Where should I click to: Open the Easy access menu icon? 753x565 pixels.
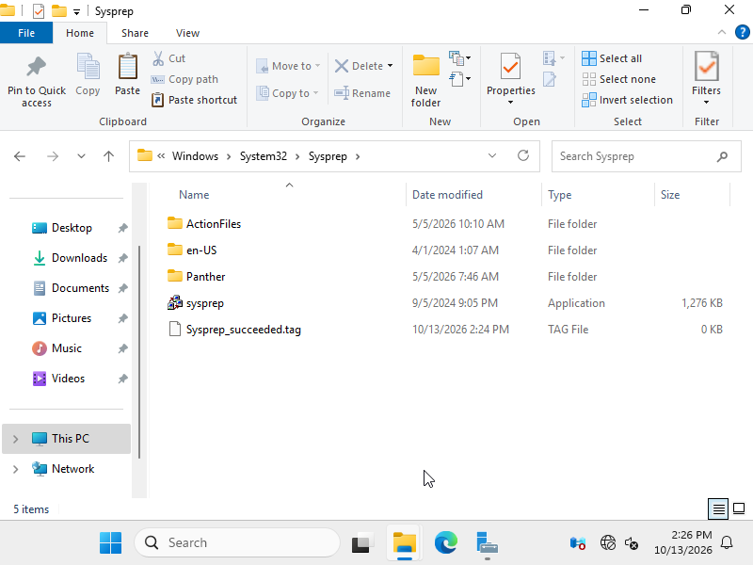(x=459, y=79)
